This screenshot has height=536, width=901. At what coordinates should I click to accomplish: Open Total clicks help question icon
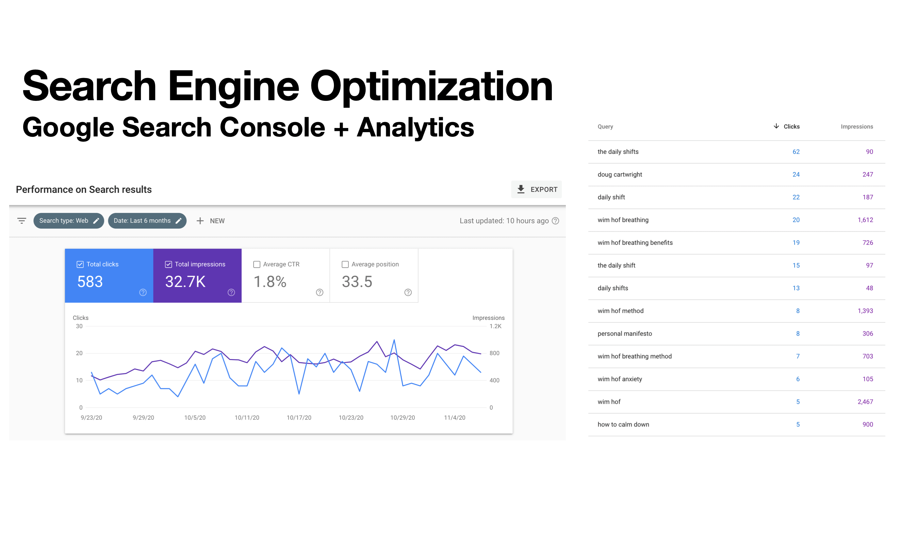click(143, 292)
